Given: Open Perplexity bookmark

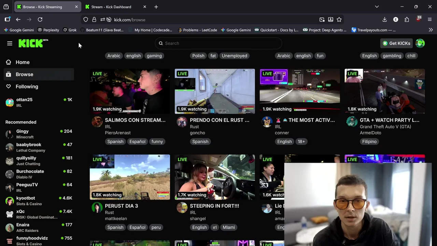Looking at the screenshot, I should (48, 30).
